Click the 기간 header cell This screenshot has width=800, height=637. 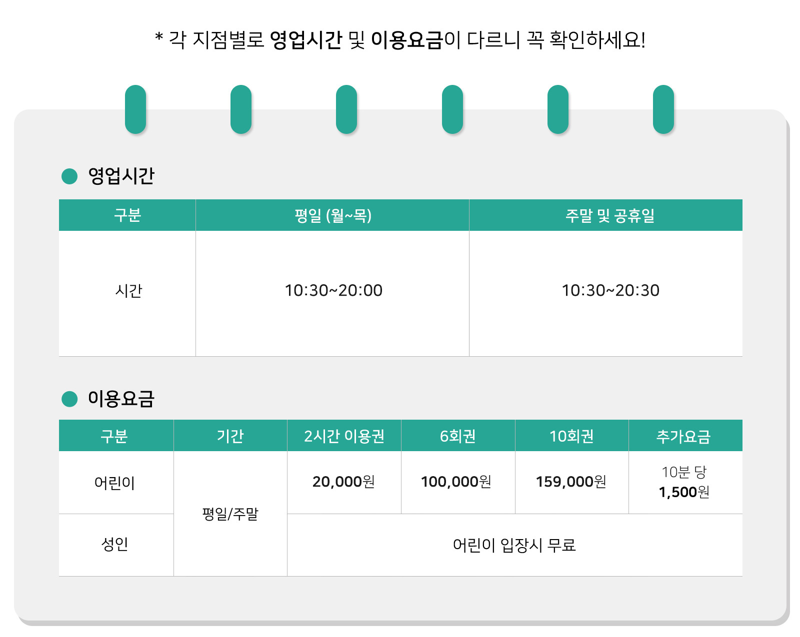tap(230, 436)
